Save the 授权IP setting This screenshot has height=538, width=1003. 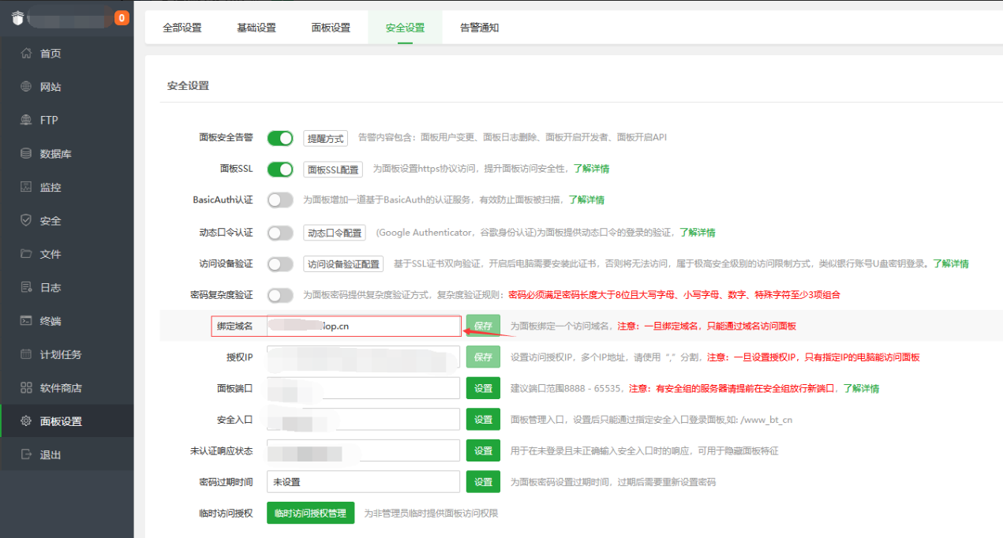coord(483,357)
